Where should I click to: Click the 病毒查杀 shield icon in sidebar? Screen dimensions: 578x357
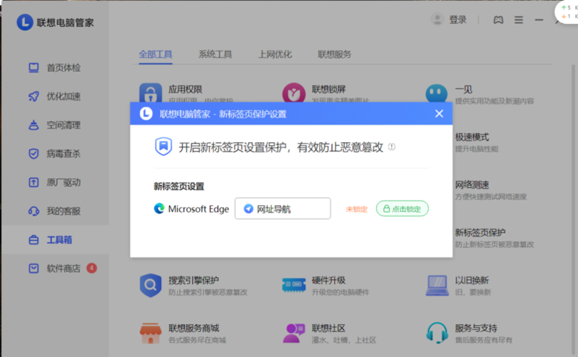pyautogui.click(x=33, y=154)
